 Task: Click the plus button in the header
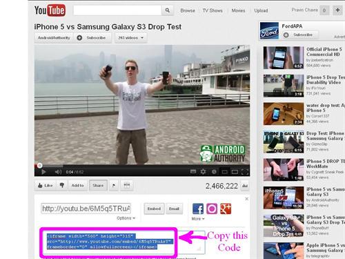click(337, 10)
